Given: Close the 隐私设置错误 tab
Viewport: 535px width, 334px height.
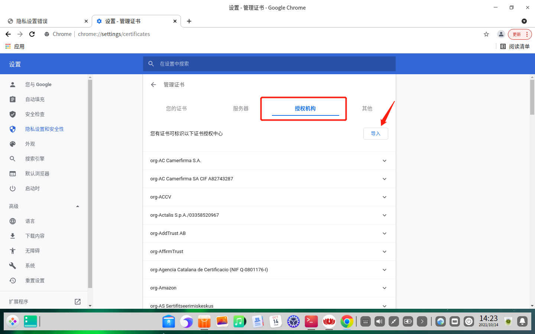Looking at the screenshot, I should (x=86, y=21).
